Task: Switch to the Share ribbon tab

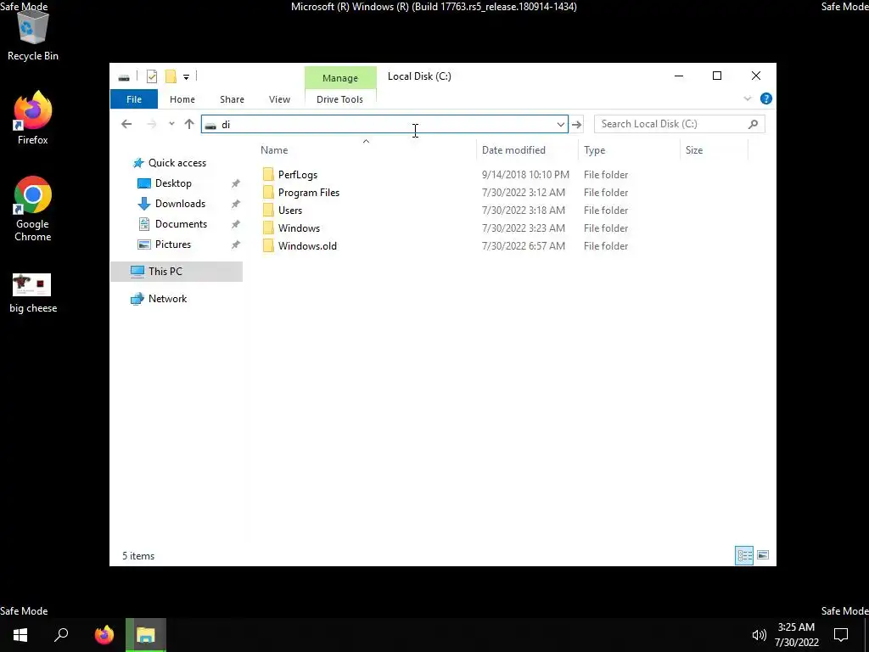Action: (232, 99)
